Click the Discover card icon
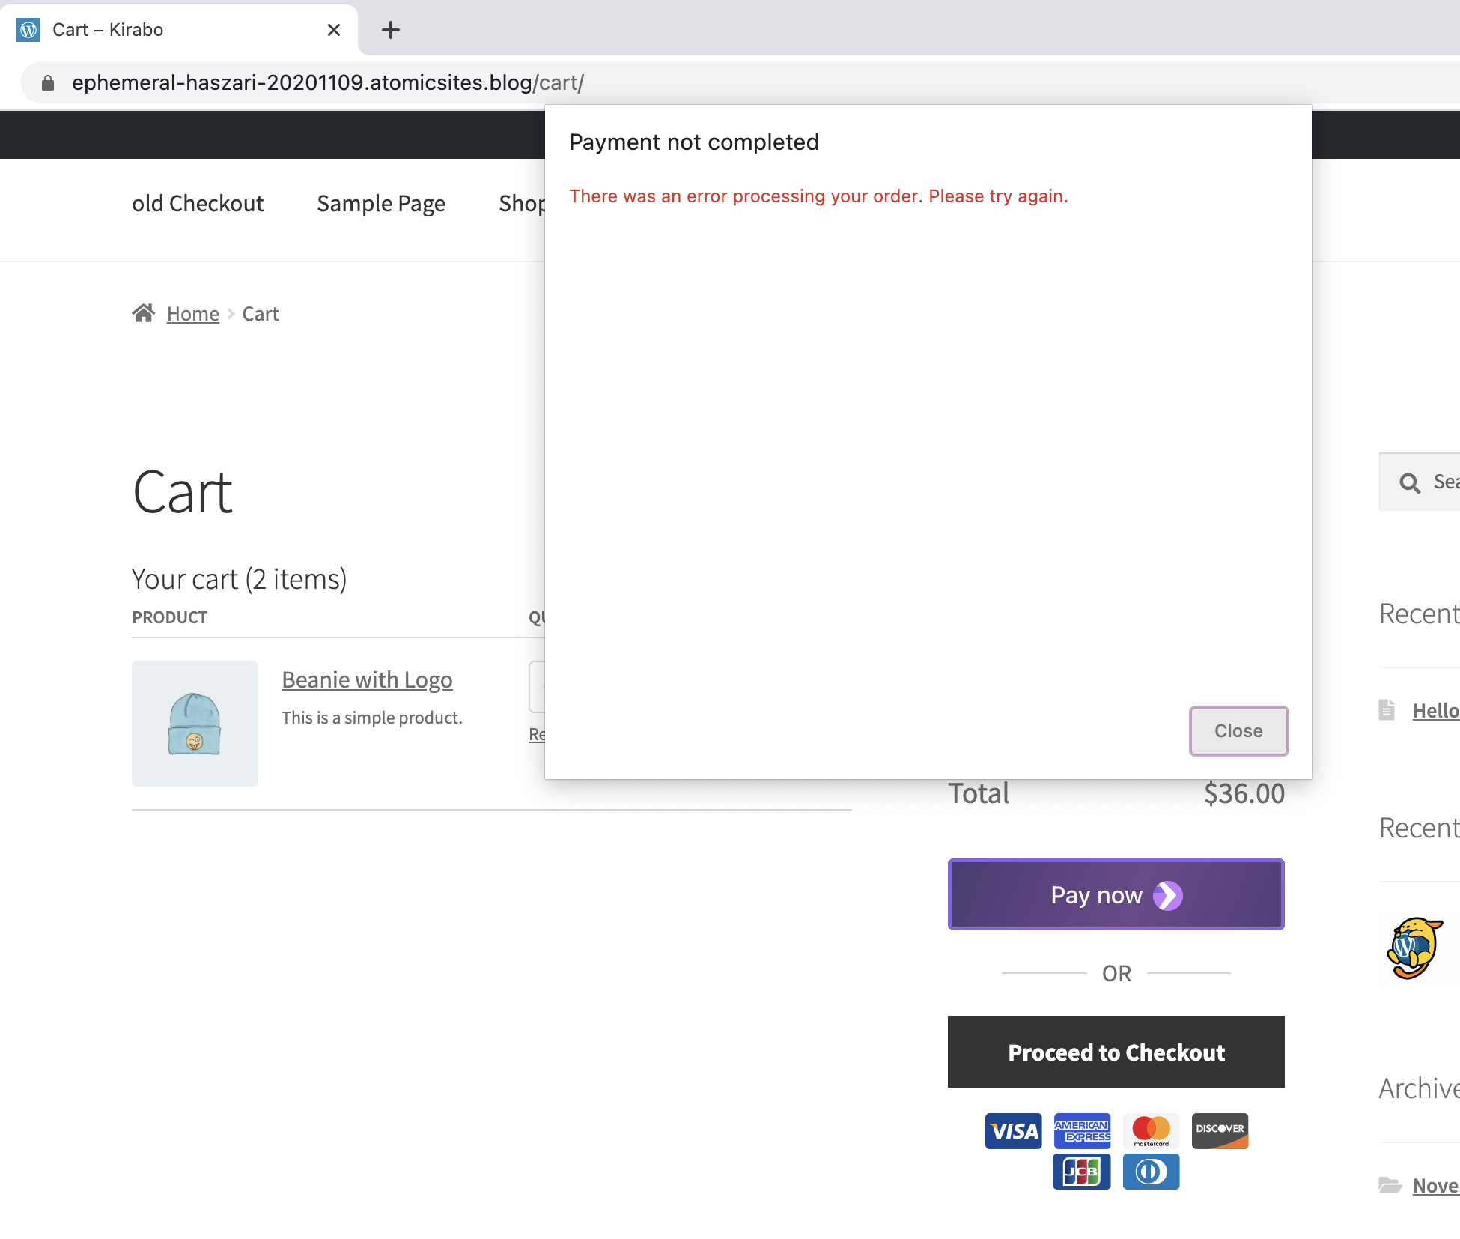Image resolution: width=1460 pixels, height=1239 pixels. coord(1220,1130)
